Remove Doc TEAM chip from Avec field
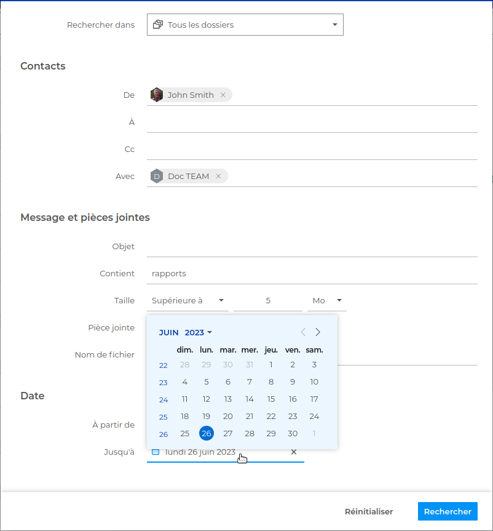Image resolution: width=493 pixels, height=531 pixels. (218, 177)
